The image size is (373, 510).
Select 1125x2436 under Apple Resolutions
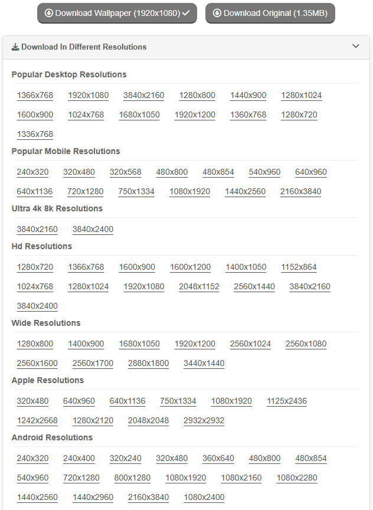point(287,401)
